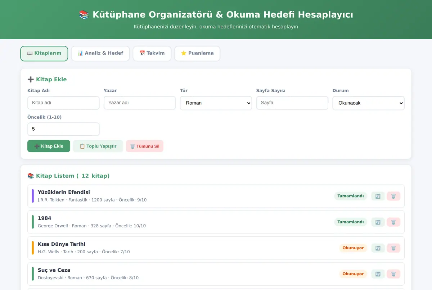This screenshot has width=432, height=290.
Task: Toggle status icon for Kısa Dünya Tarihi
Action: point(378,248)
